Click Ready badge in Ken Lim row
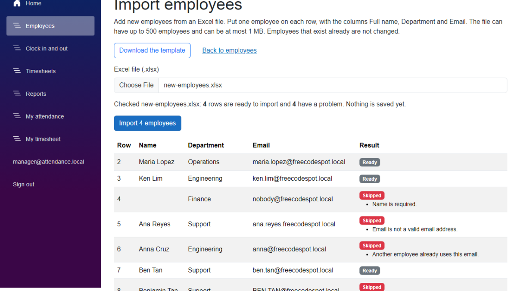Screen dimensions: 517x291 pos(370,179)
